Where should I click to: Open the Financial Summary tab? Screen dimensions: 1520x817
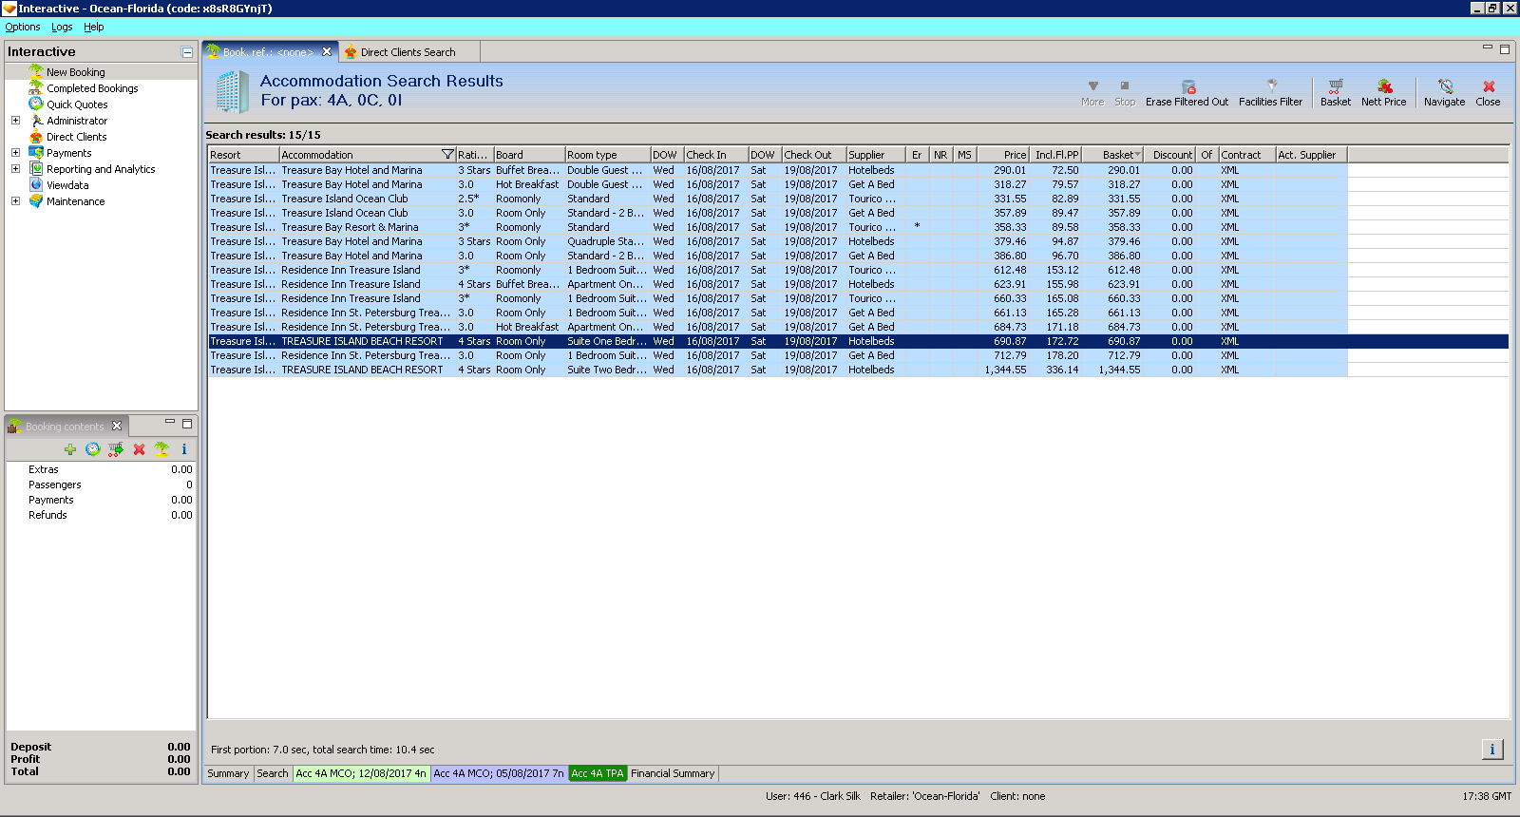pyautogui.click(x=673, y=773)
